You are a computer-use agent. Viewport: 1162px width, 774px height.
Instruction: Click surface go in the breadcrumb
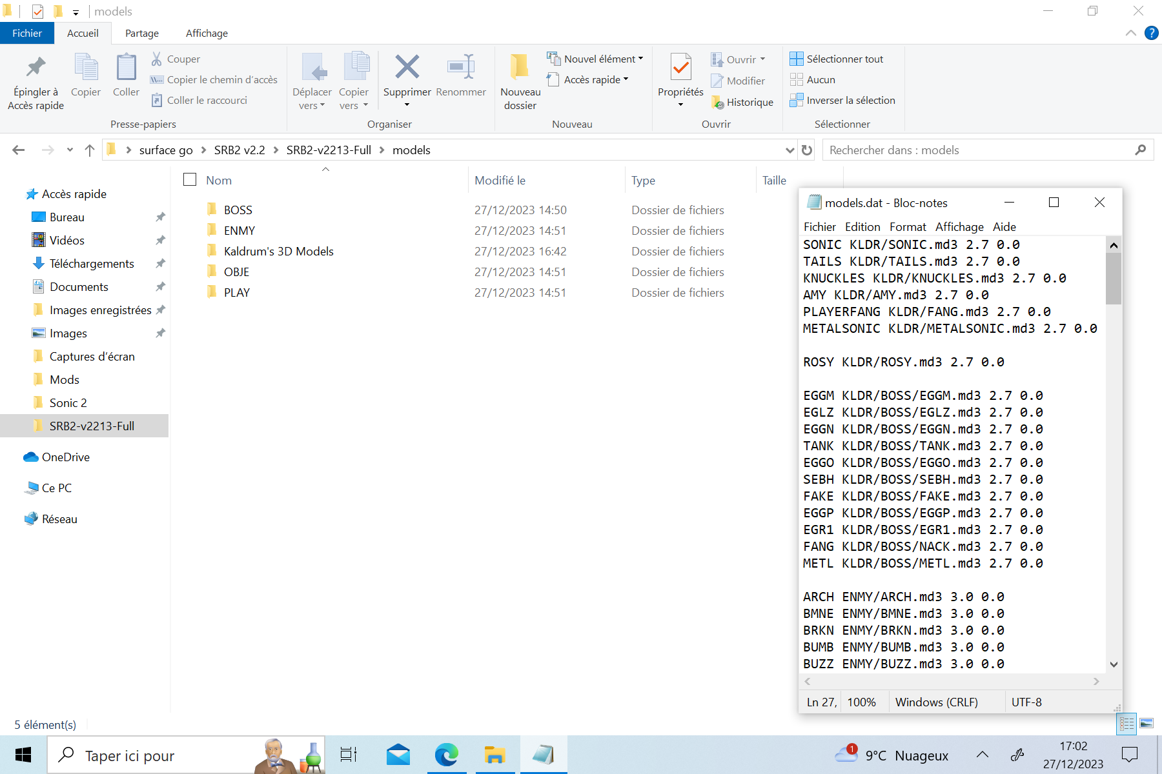(x=166, y=150)
